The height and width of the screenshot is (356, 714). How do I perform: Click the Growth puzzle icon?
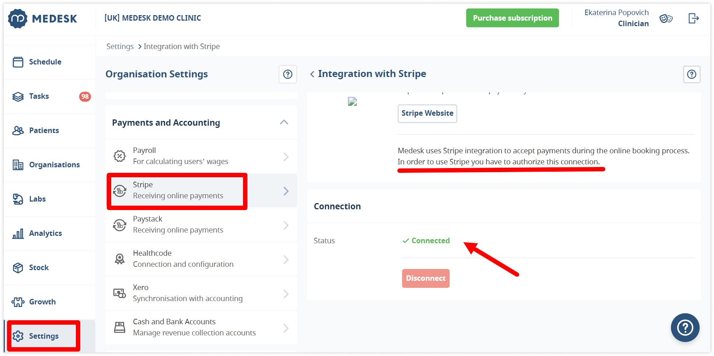18,302
